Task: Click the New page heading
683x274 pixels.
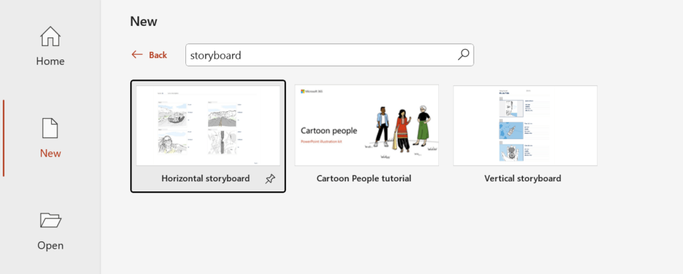Action: tap(143, 21)
